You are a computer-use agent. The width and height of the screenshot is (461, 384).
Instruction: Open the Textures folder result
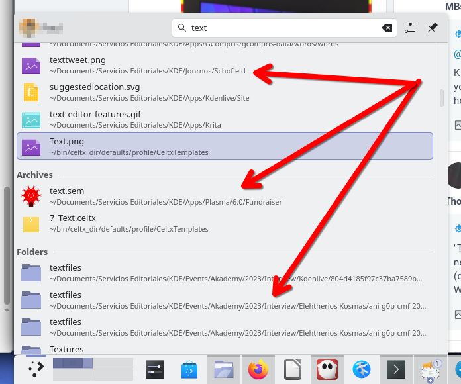[x=66, y=349]
